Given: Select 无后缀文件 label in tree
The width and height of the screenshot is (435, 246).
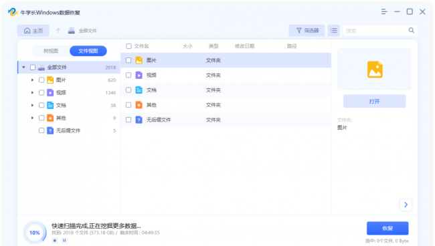Looking at the screenshot, I should [x=68, y=130].
